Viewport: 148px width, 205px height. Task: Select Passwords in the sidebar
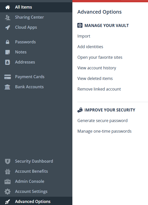tap(36, 42)
